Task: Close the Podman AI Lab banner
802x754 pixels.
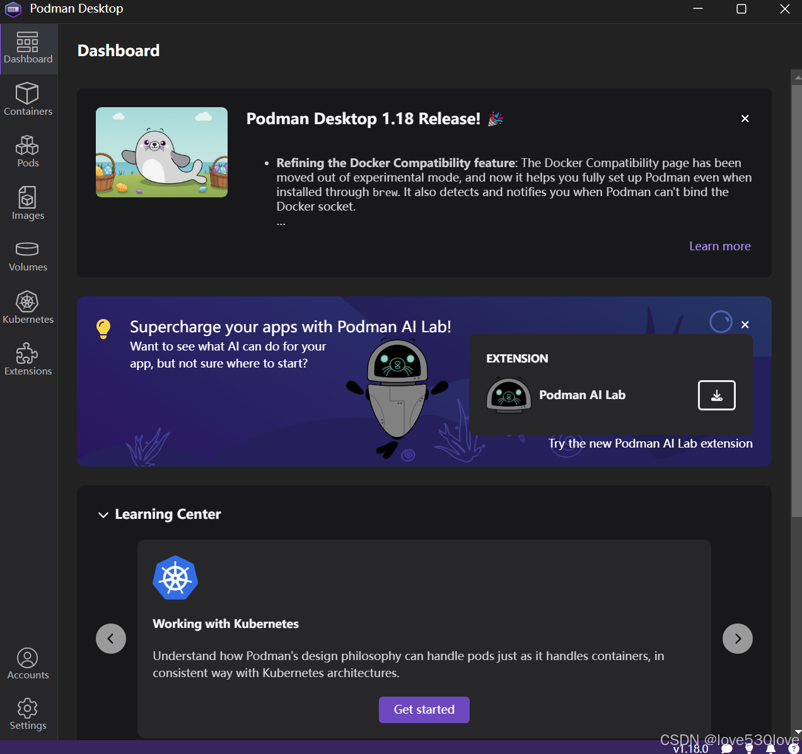Action: 745,325
